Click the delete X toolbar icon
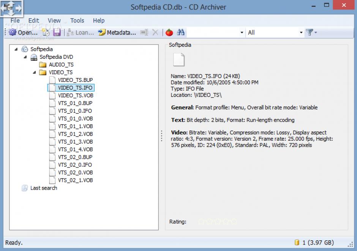The image size is (357, 251). (155, 33)
